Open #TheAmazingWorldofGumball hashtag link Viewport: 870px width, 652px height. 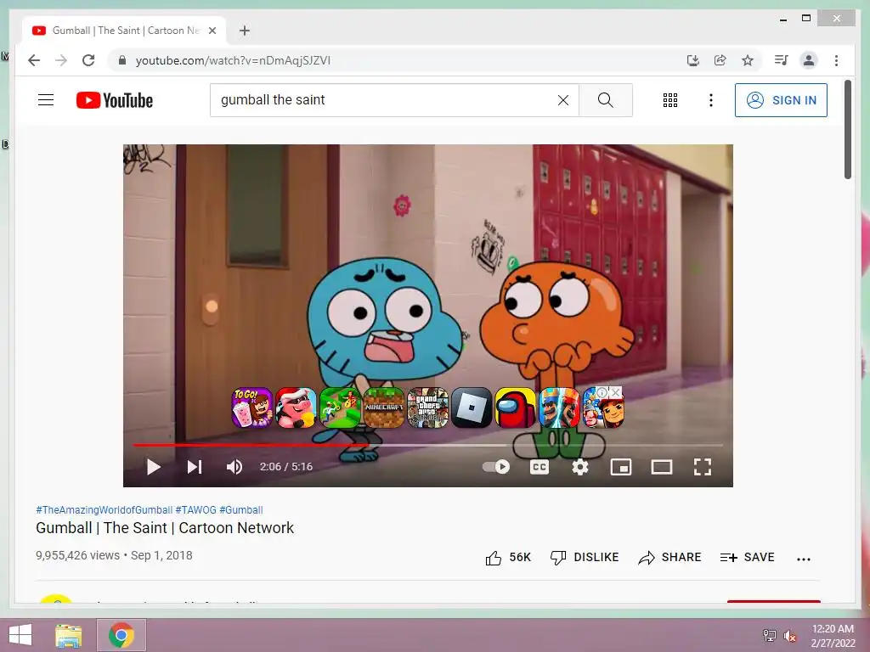(105, 509)
